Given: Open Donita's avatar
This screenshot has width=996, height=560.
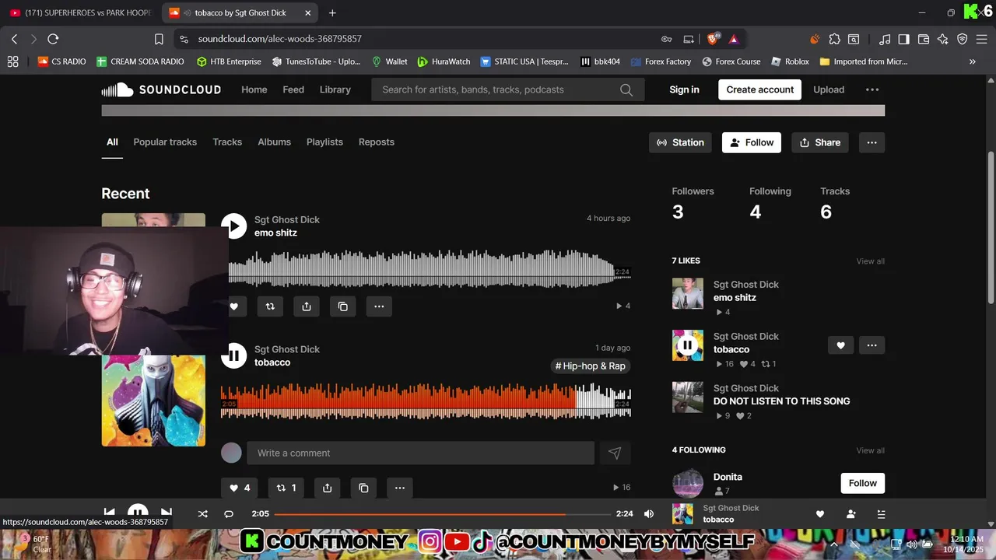Looking at the screenshot, I should 687,483.
